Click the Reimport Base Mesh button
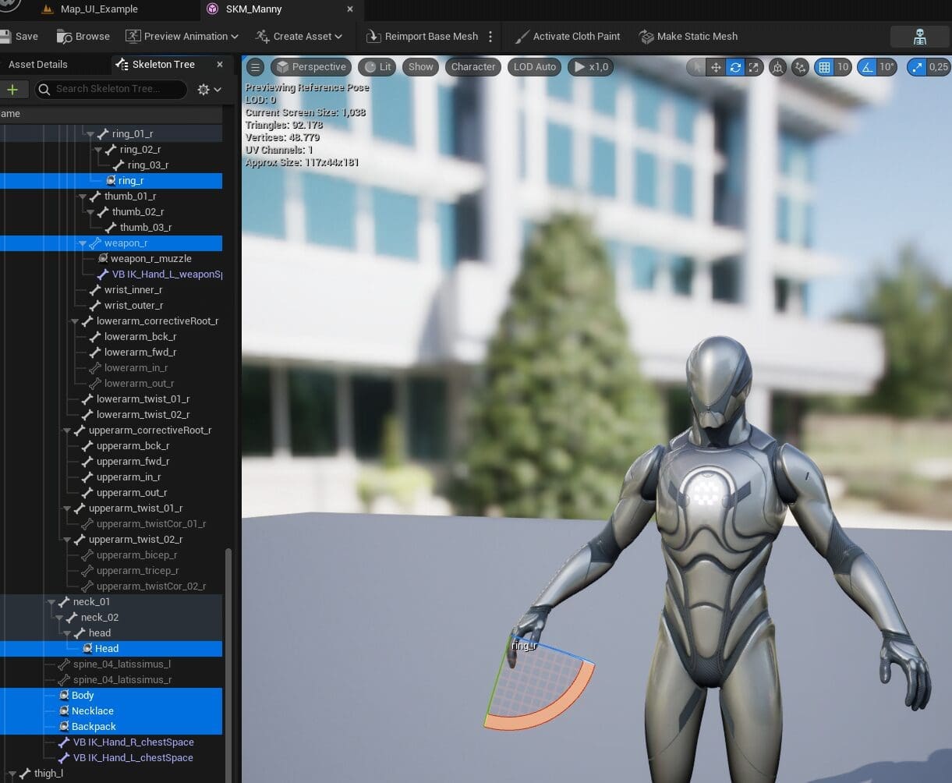Image resolution: width=952 pixels, height=783 pixels. tap(422, 37)
